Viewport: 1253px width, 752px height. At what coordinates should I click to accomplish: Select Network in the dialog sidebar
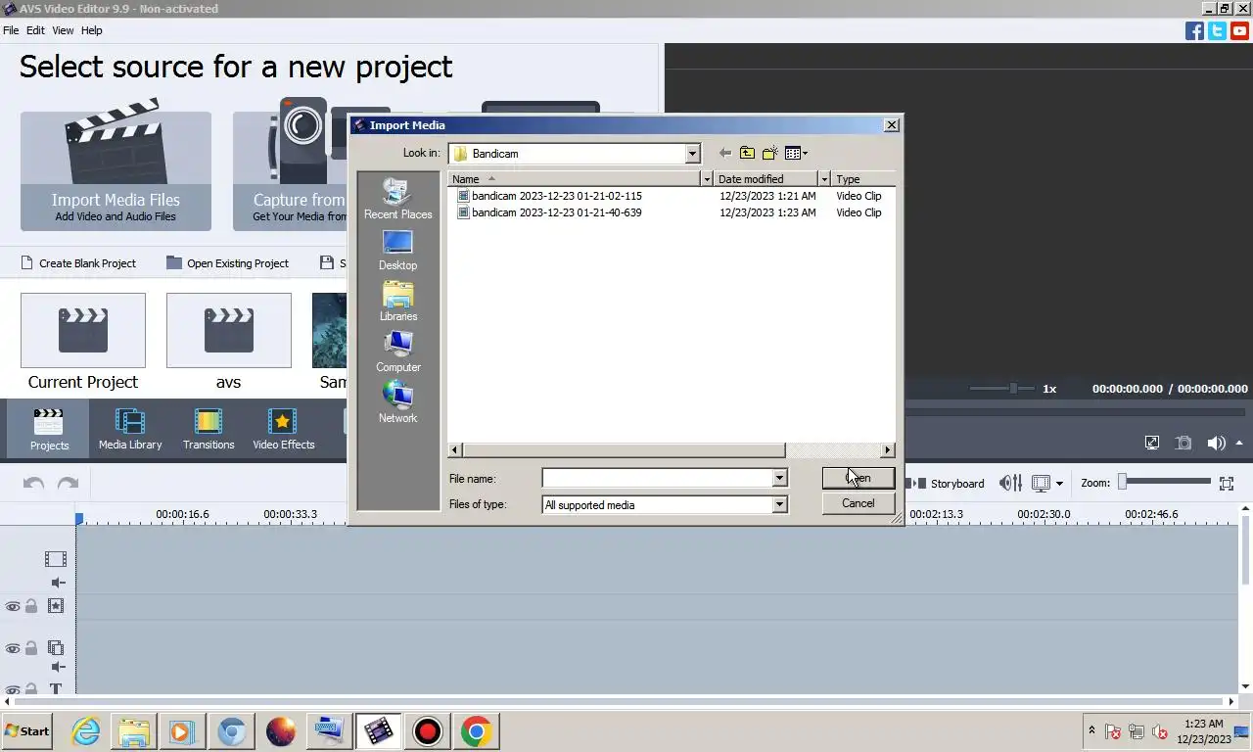tap(397, 402)
